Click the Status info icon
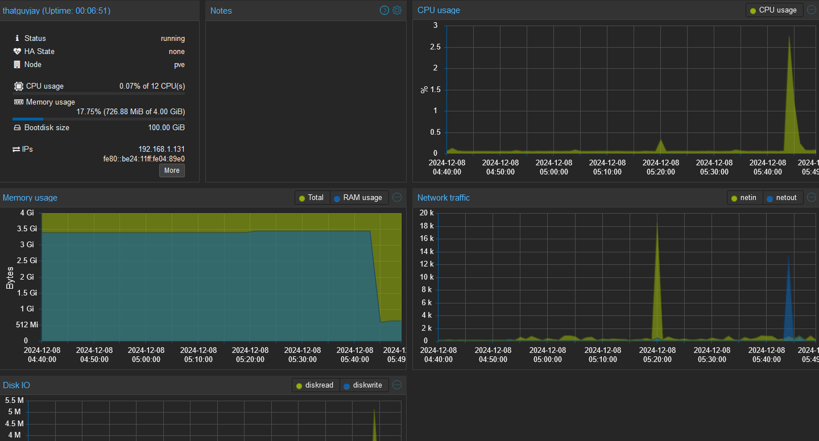The height and width of the screenshot is (441, 819). pyautogui.click(x=17, y=38)
